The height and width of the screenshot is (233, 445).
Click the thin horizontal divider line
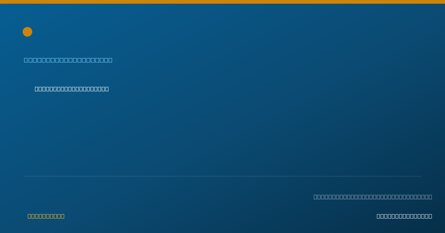tap(222, 176)
